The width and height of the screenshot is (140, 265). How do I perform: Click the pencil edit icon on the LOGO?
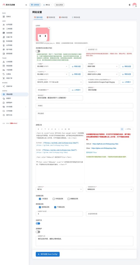coord(49,28)
